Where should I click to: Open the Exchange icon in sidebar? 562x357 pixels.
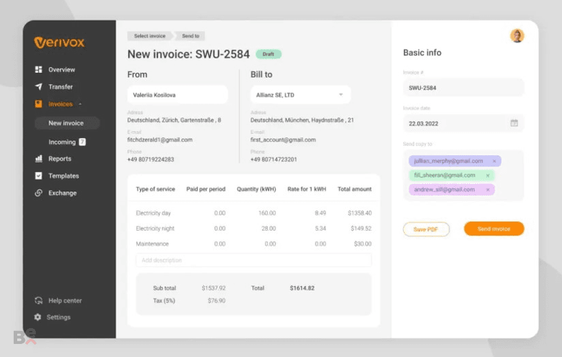[39, 193]
